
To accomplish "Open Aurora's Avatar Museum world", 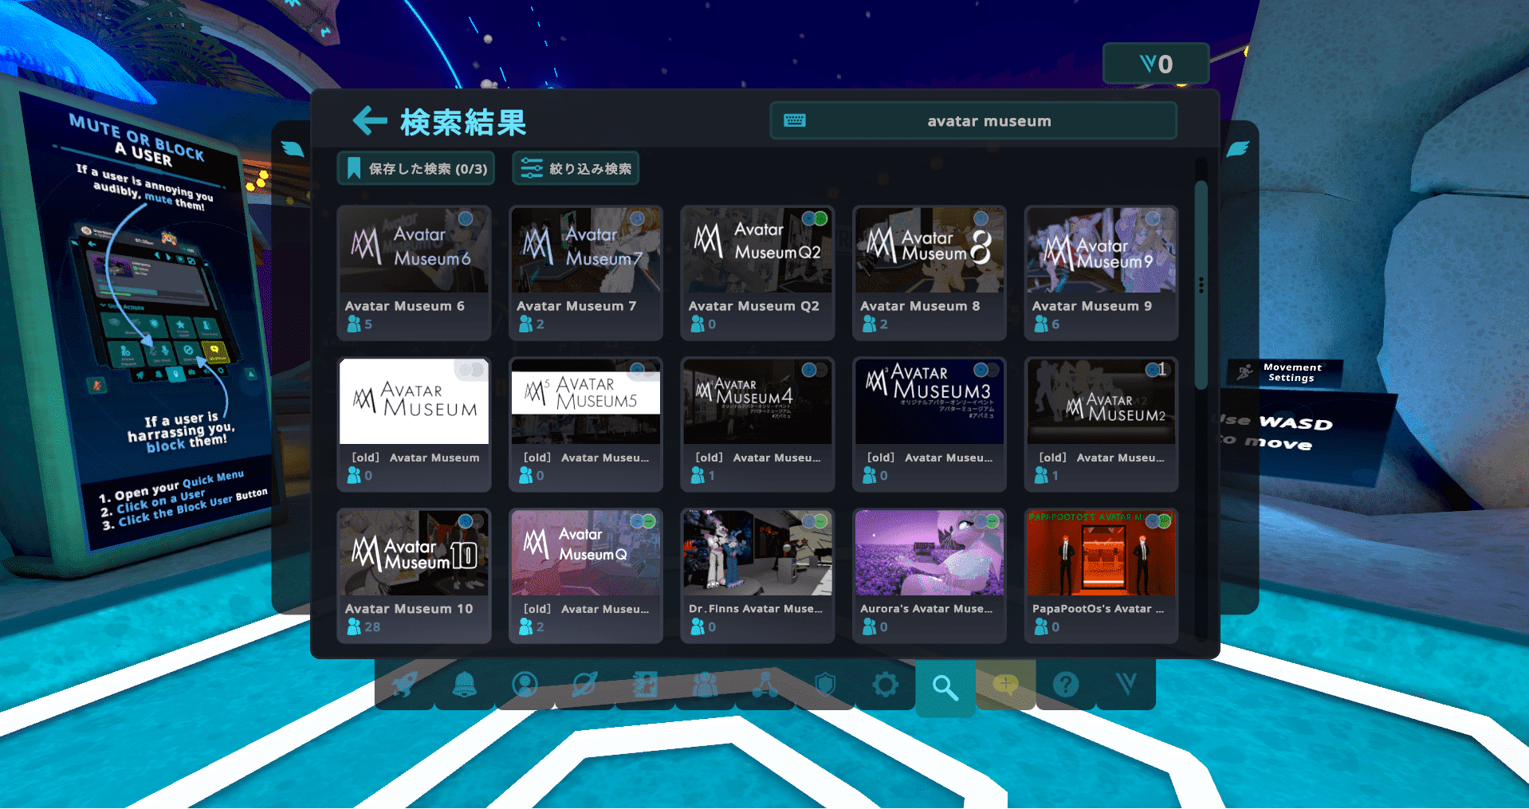I will [x=930, y=575].
